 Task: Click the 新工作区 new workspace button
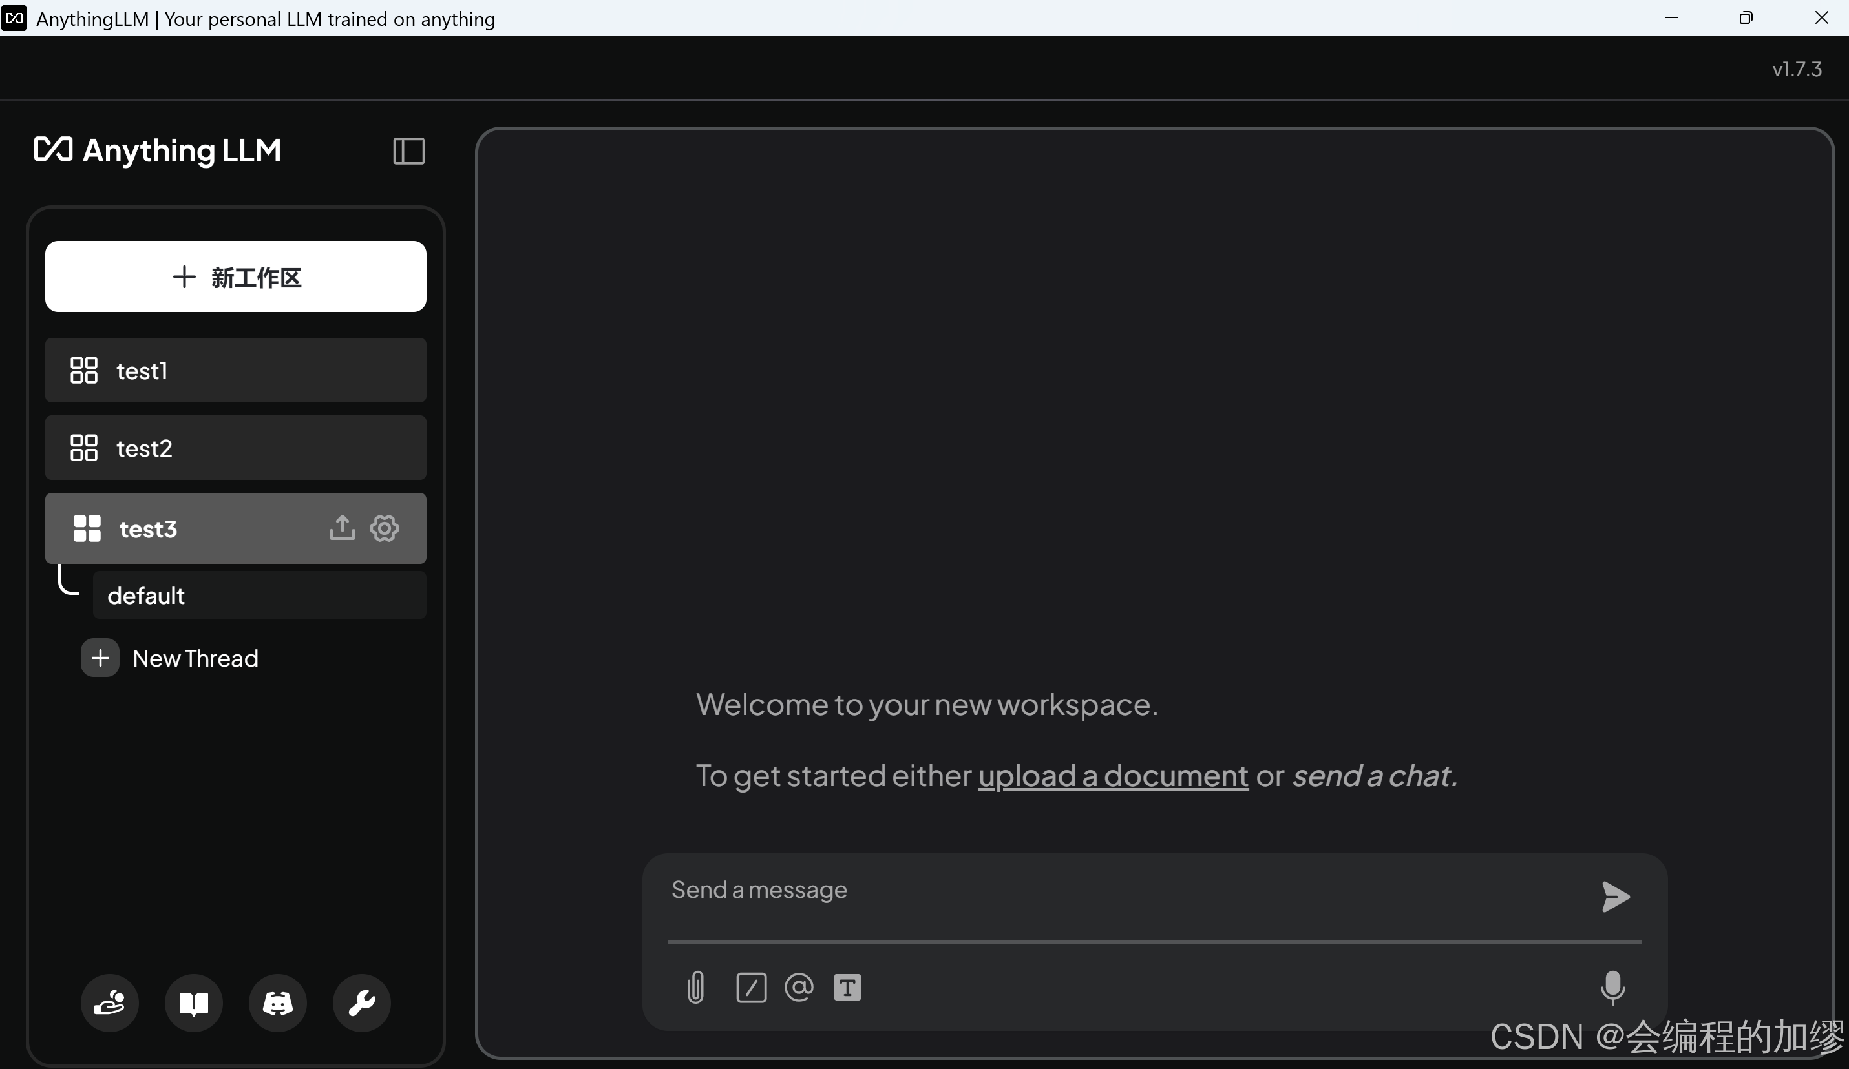pos(235,276)
